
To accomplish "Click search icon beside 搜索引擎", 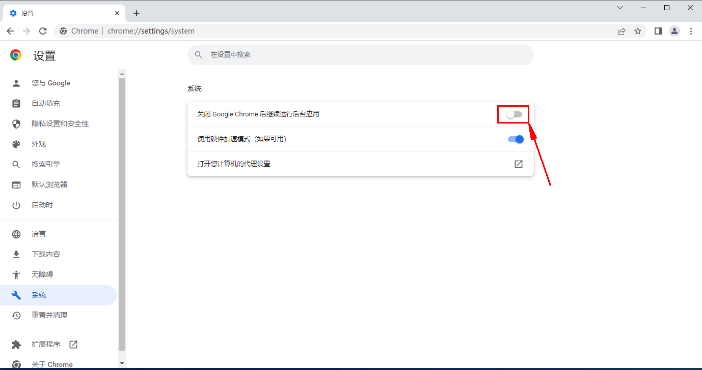I will pyautogui.click(x=16, y=164).
